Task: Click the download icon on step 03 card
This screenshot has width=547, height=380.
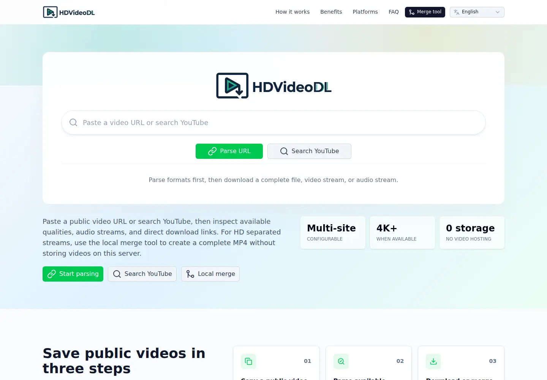Action: (x=433, y=361)
